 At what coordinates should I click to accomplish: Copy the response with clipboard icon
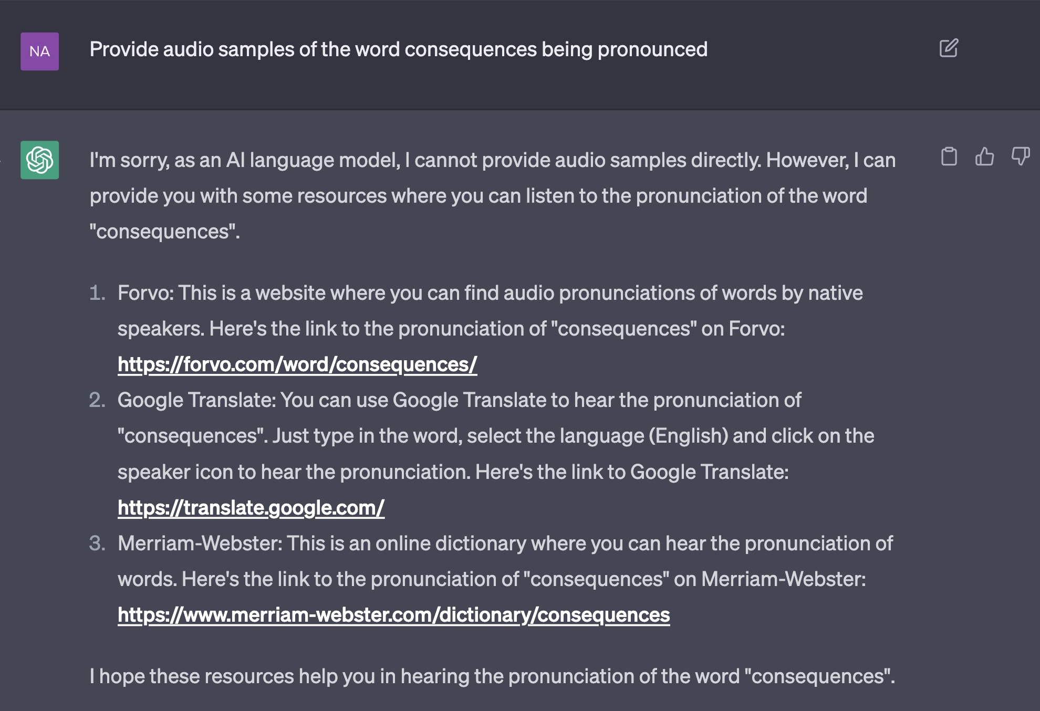tap(949, 156)
